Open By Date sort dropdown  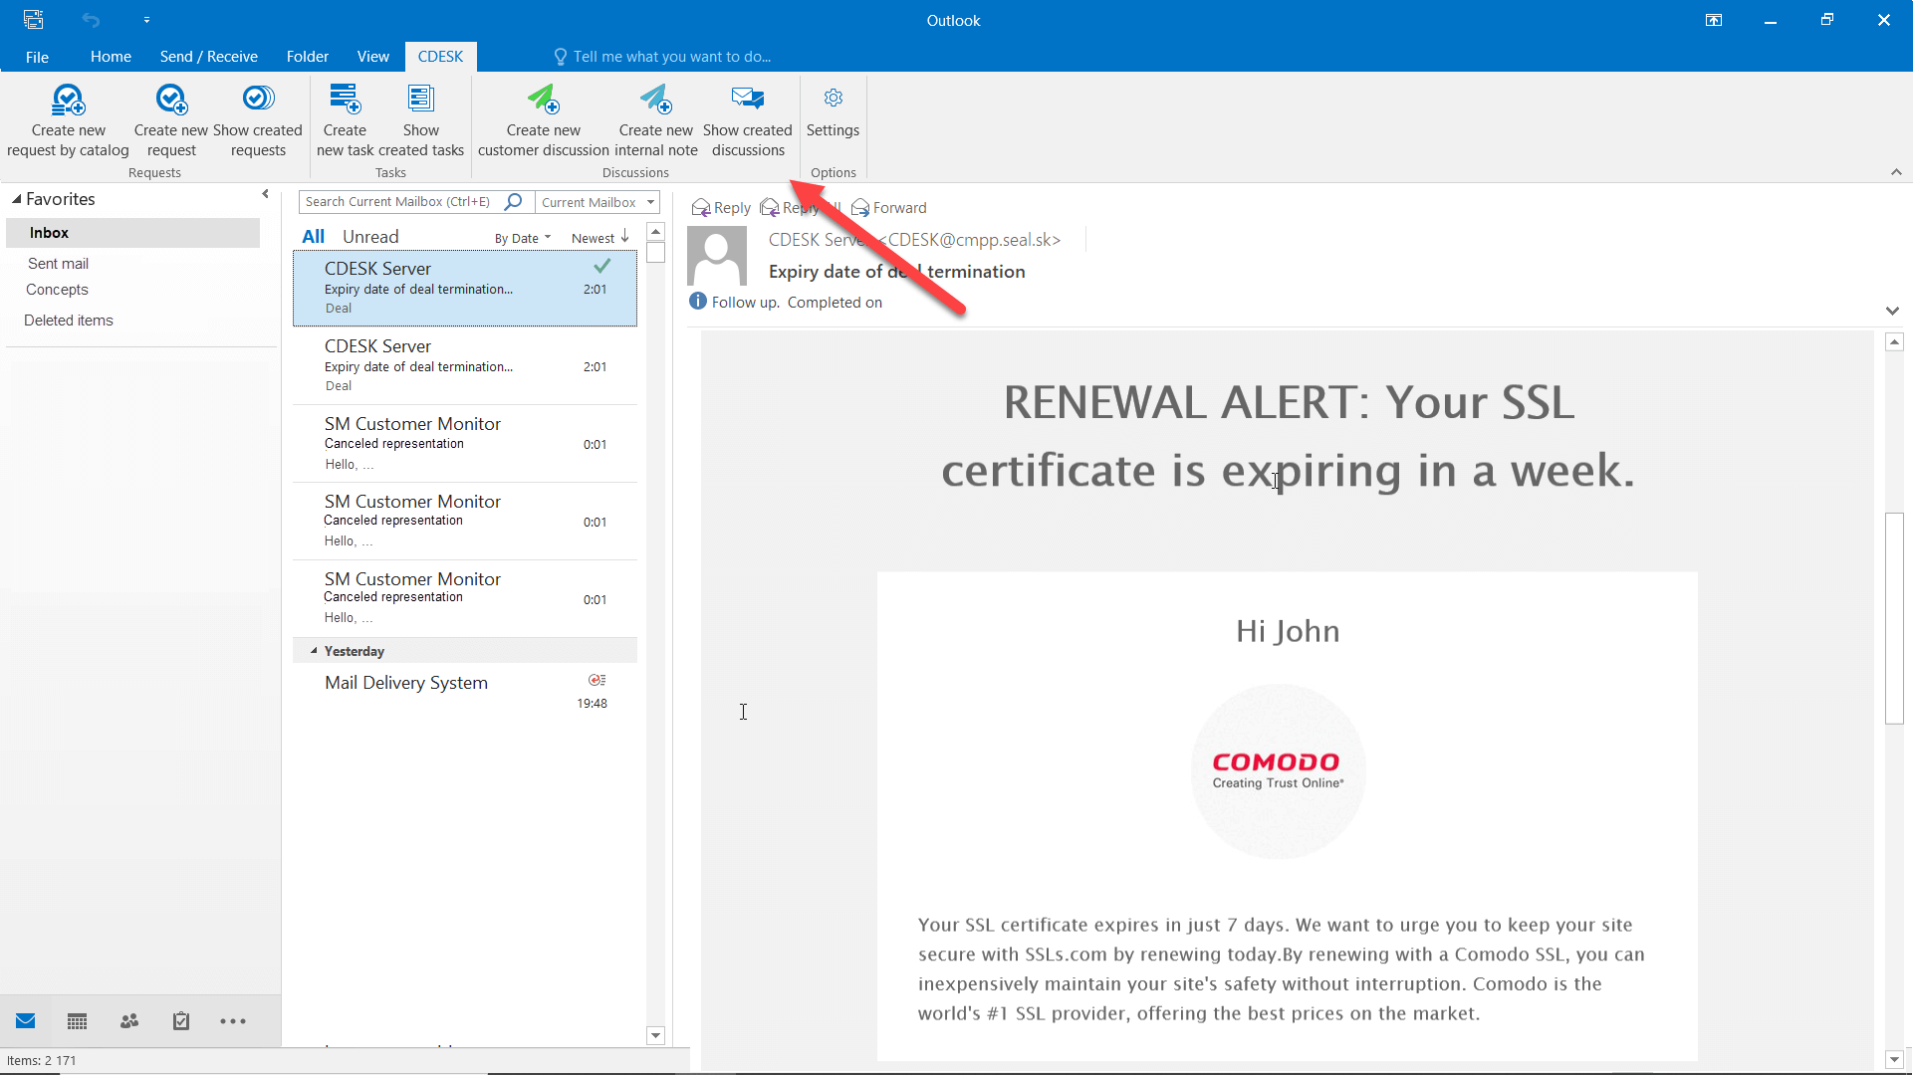[x=523, y=238]
